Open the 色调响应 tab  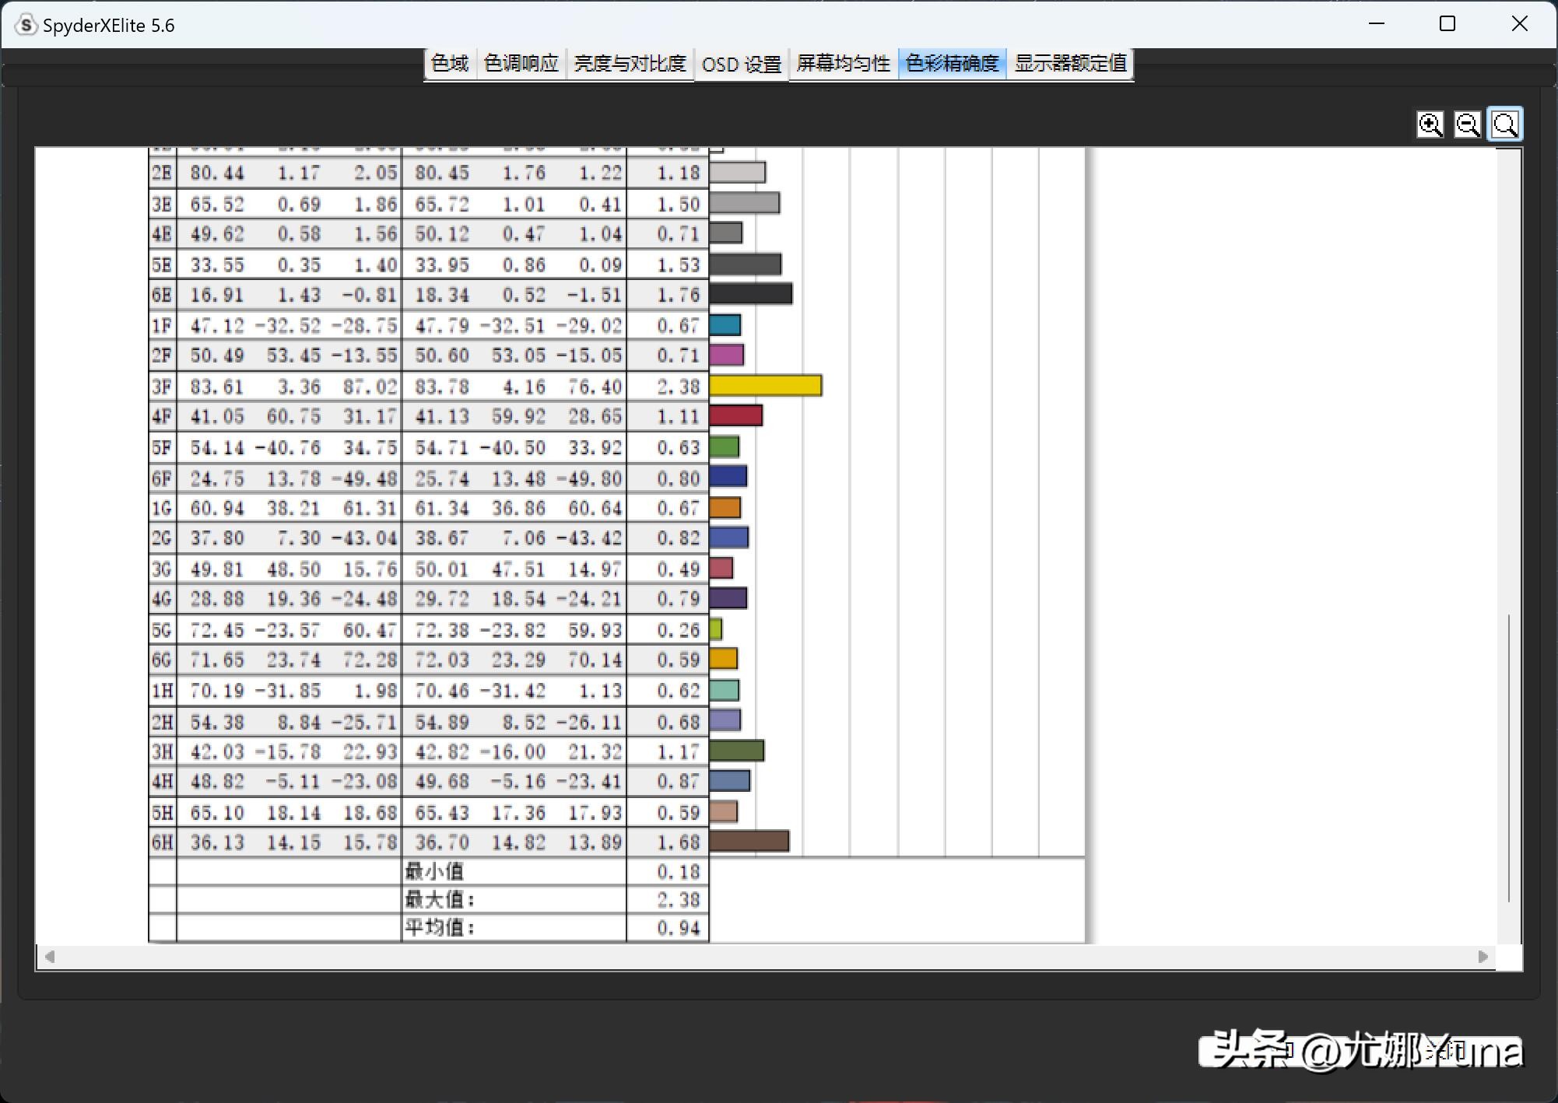[x=520, y=64]
